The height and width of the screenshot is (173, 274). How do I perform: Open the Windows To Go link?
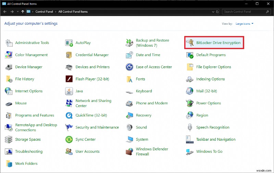tap(209, 151)
